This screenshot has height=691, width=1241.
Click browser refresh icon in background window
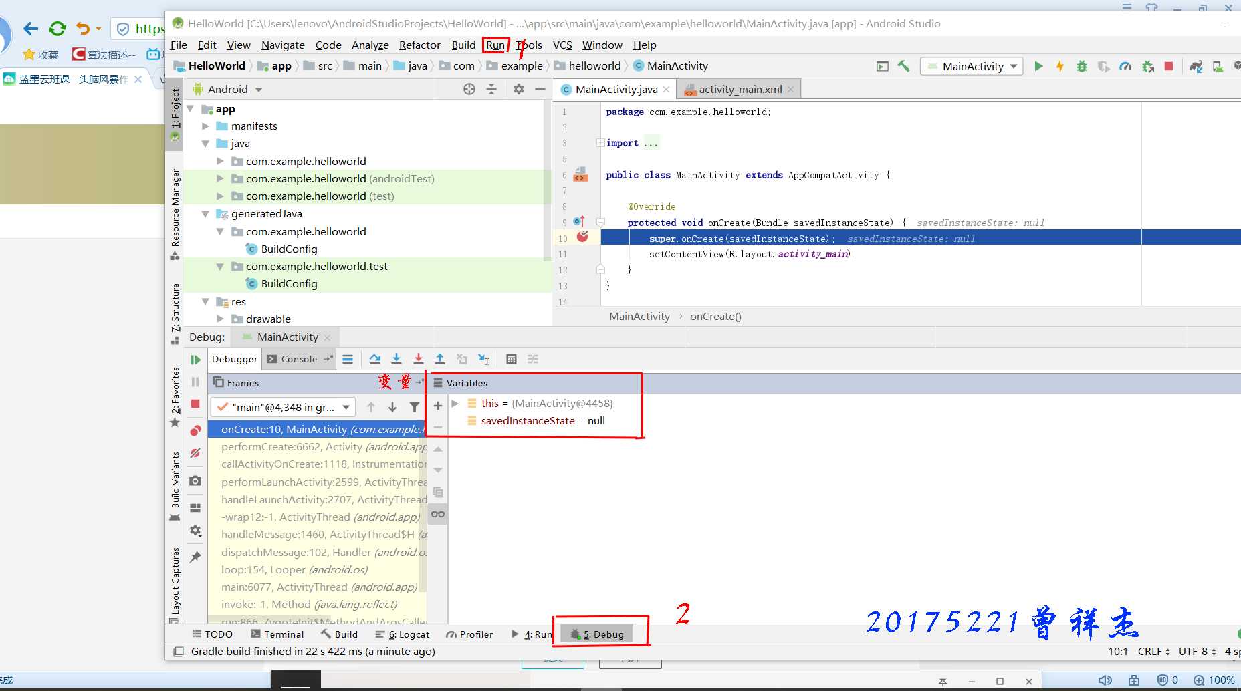click(x=58, y=29)
